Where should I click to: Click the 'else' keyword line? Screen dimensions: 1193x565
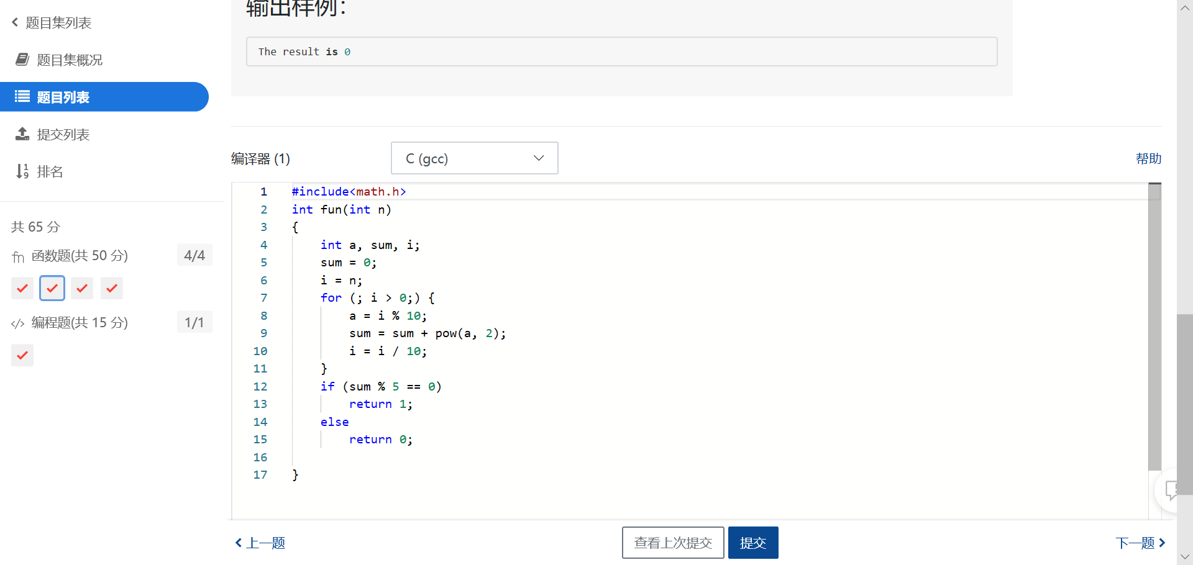click(334, 422)
